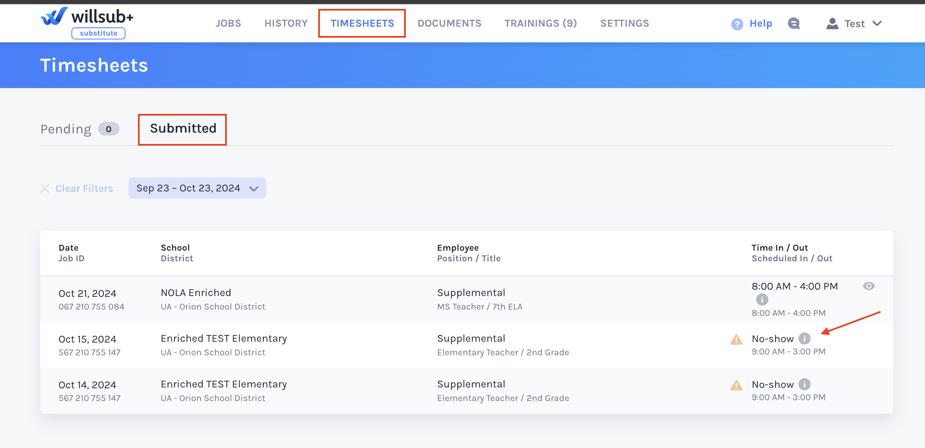
Task: Click NOLA Enriched school name
Action: click(x=196, y=293)
